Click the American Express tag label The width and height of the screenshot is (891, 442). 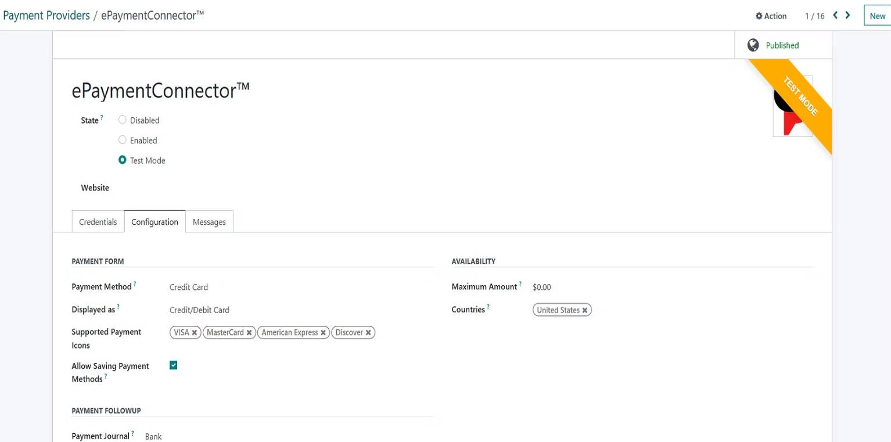[x=290, y=333]
